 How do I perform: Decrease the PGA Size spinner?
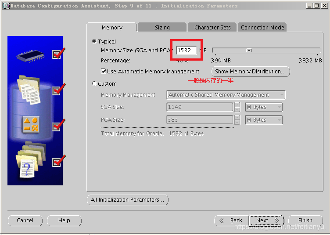point(237,122)
